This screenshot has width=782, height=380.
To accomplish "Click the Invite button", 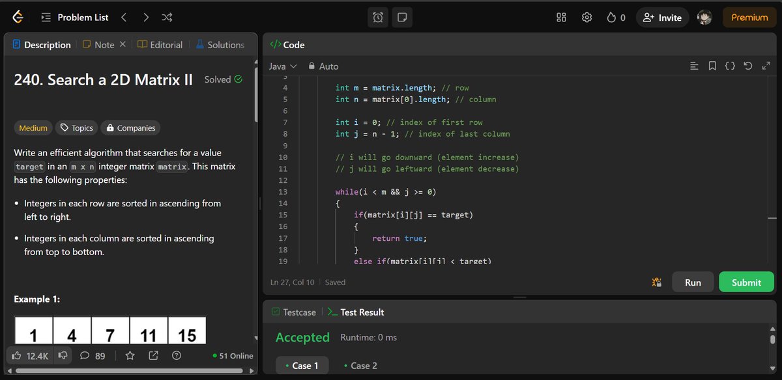I will point(663,18).
